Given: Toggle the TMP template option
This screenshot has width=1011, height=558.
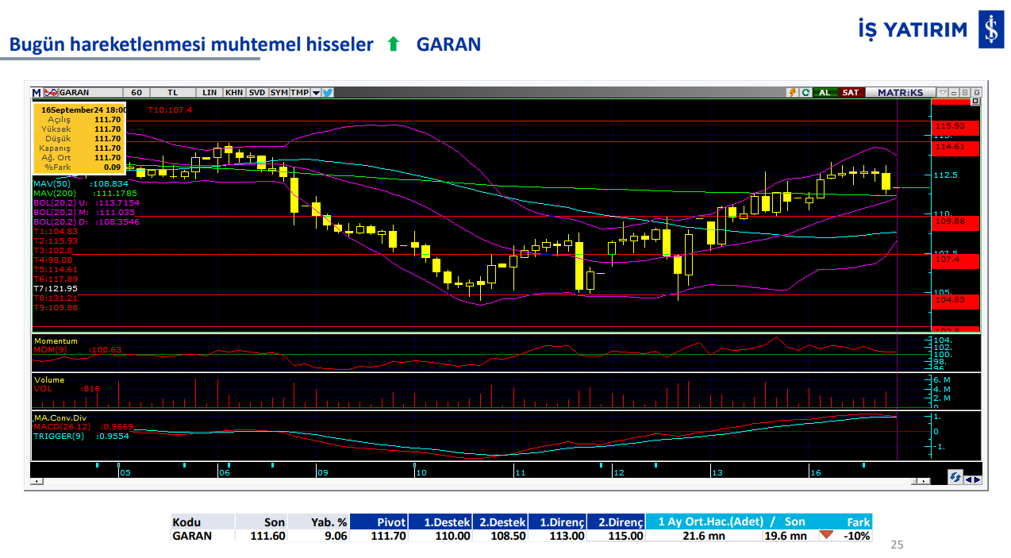Looking at the screenshot, I should point(298,92).
